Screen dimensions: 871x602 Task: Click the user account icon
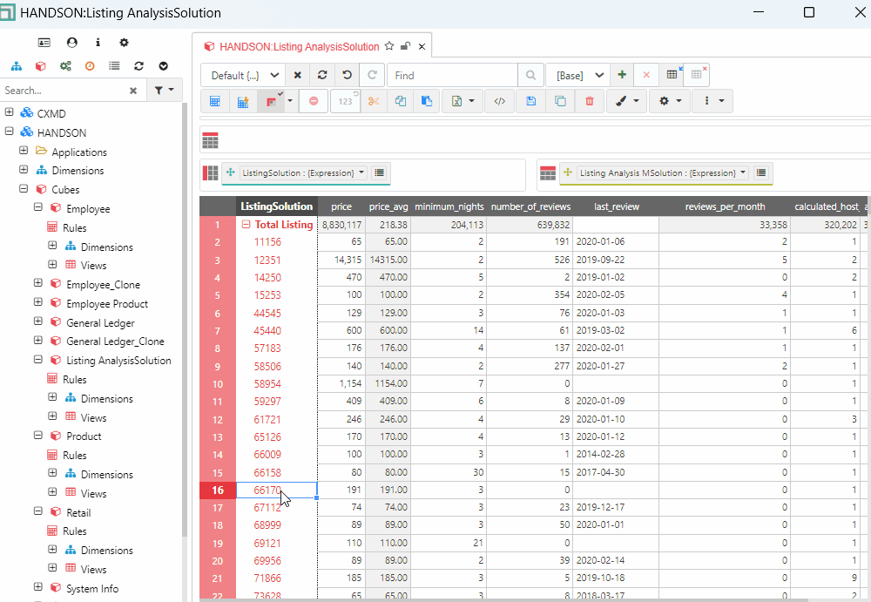(x=72, y=42)
